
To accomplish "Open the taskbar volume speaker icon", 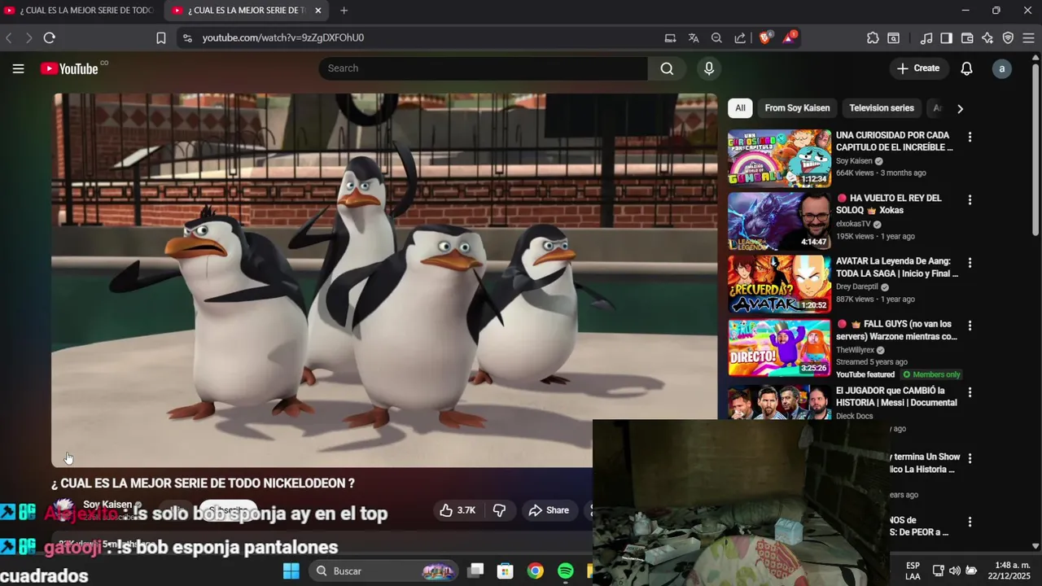I will 955,571.
